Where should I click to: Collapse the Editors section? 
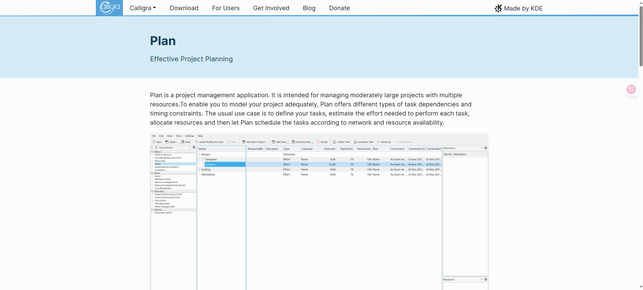tap(152, 152)
